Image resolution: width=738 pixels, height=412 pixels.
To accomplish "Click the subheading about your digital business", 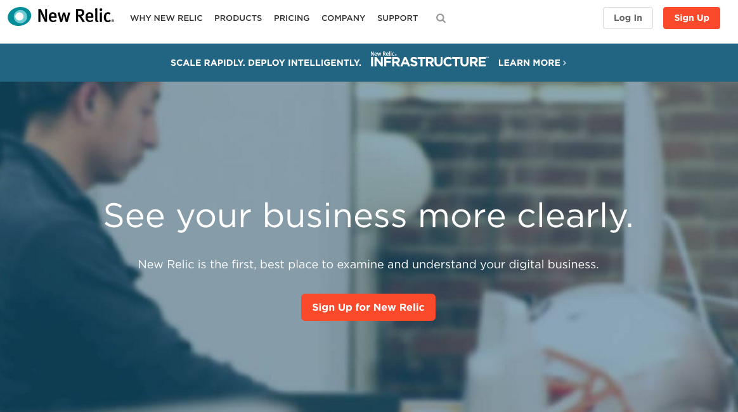I will tap(368, 265).
